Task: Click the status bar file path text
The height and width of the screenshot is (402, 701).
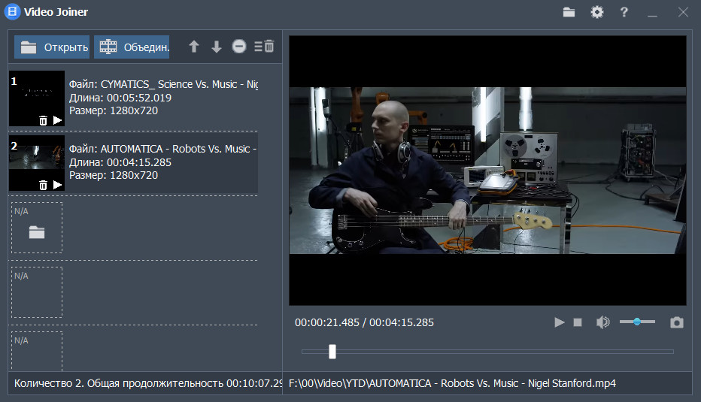Action: click(453, 383)
